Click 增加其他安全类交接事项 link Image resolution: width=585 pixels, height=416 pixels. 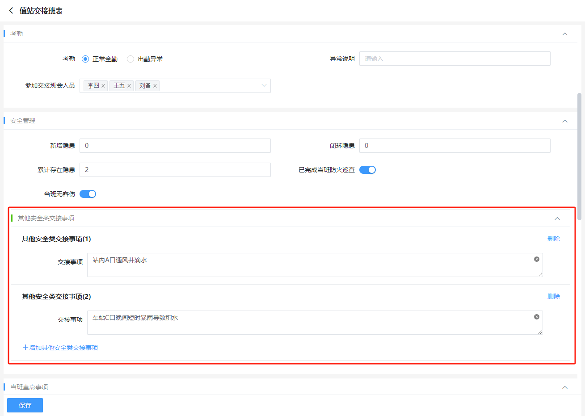coord(61,348)
